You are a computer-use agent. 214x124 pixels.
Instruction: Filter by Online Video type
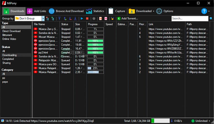point(9,39)
